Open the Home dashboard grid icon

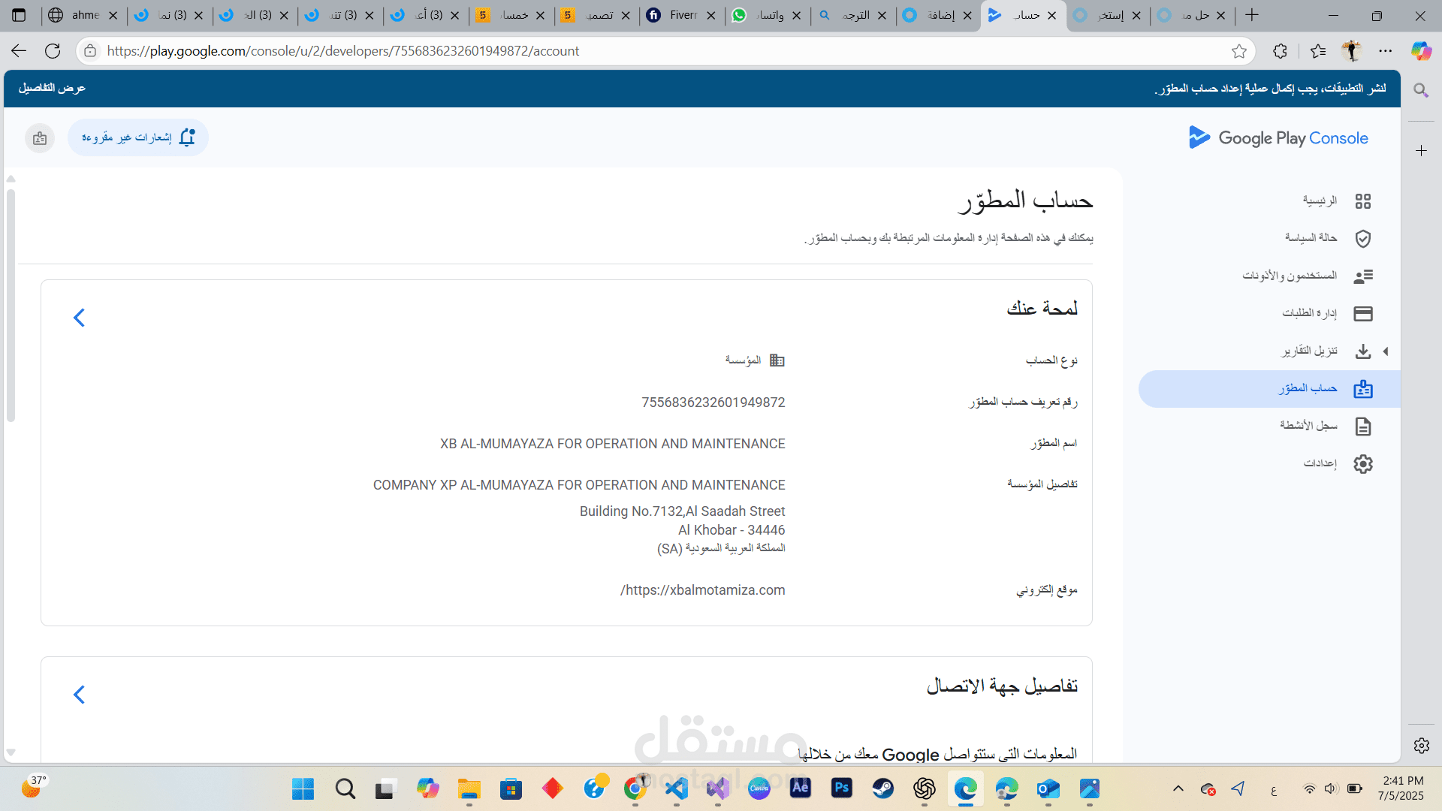[1362, 201]
